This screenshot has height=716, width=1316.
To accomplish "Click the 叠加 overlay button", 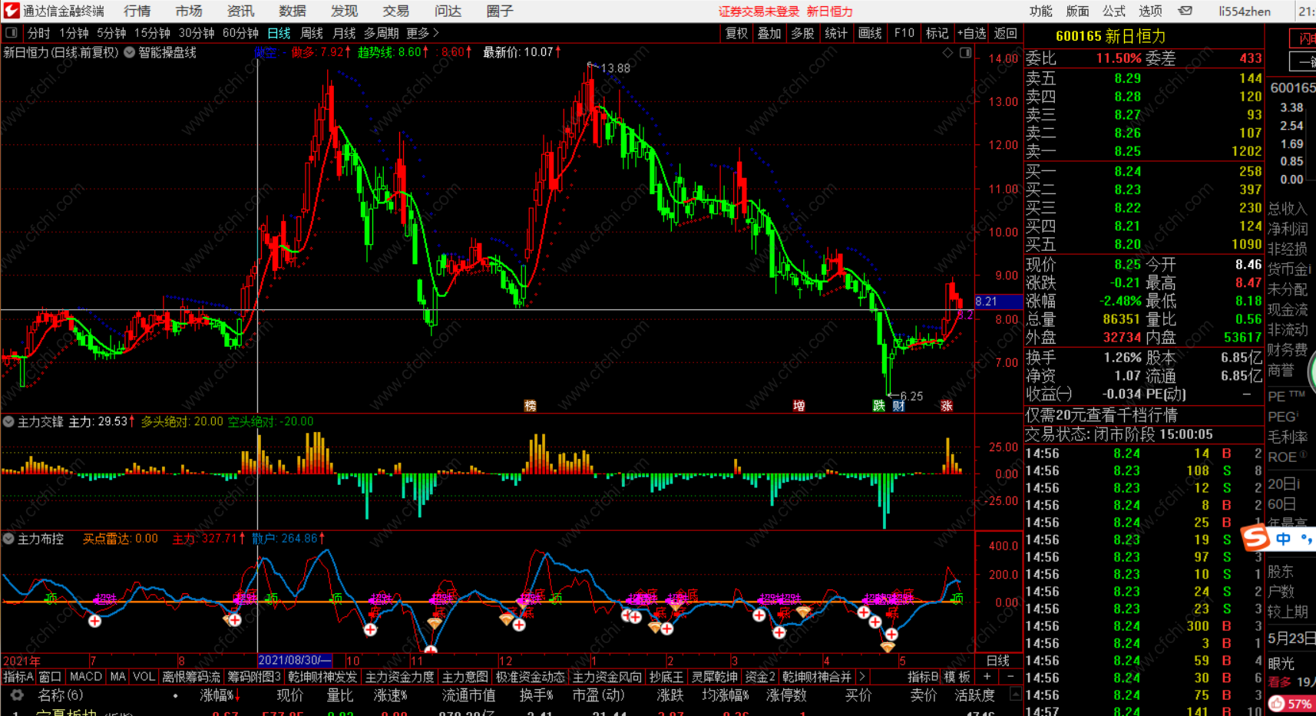I will [769, 33].
